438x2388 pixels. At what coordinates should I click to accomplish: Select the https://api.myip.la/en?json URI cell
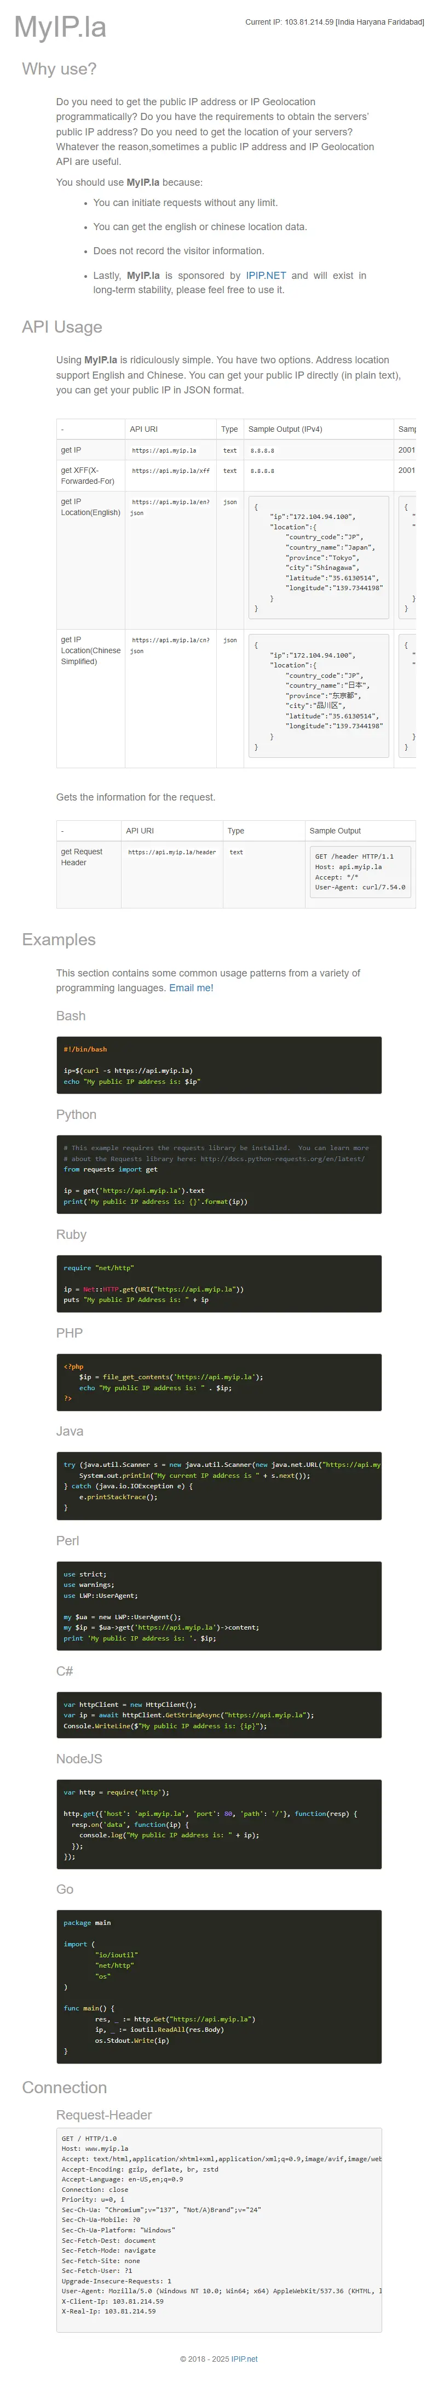[170, 507]
